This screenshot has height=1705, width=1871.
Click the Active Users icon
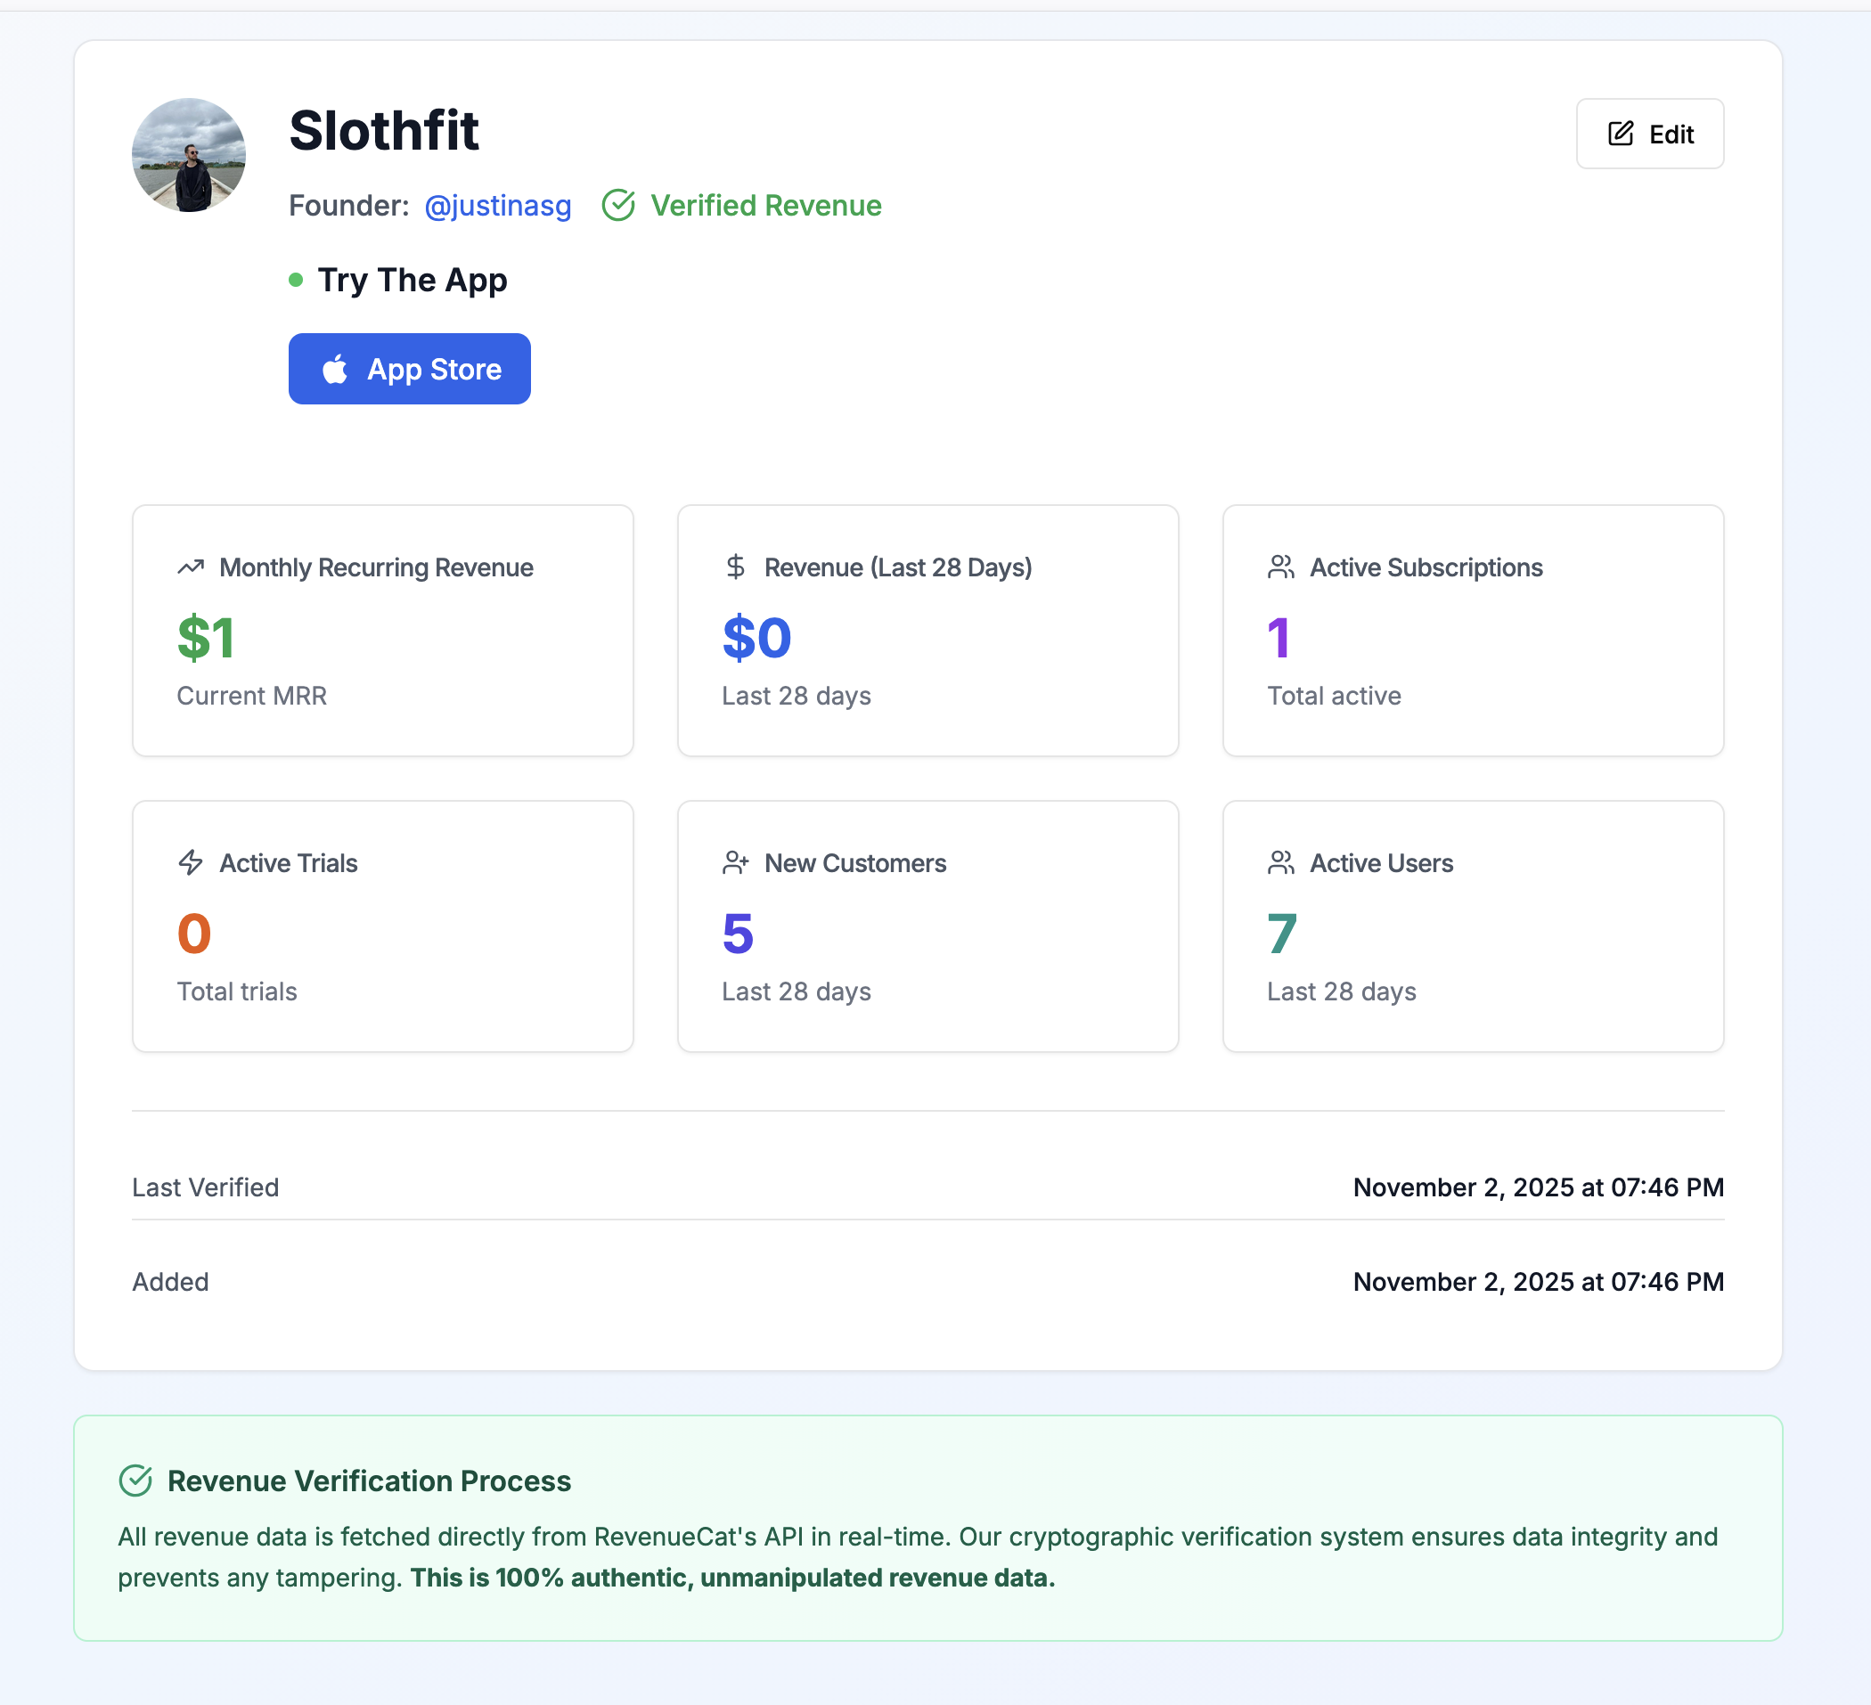click(1282, 862)
